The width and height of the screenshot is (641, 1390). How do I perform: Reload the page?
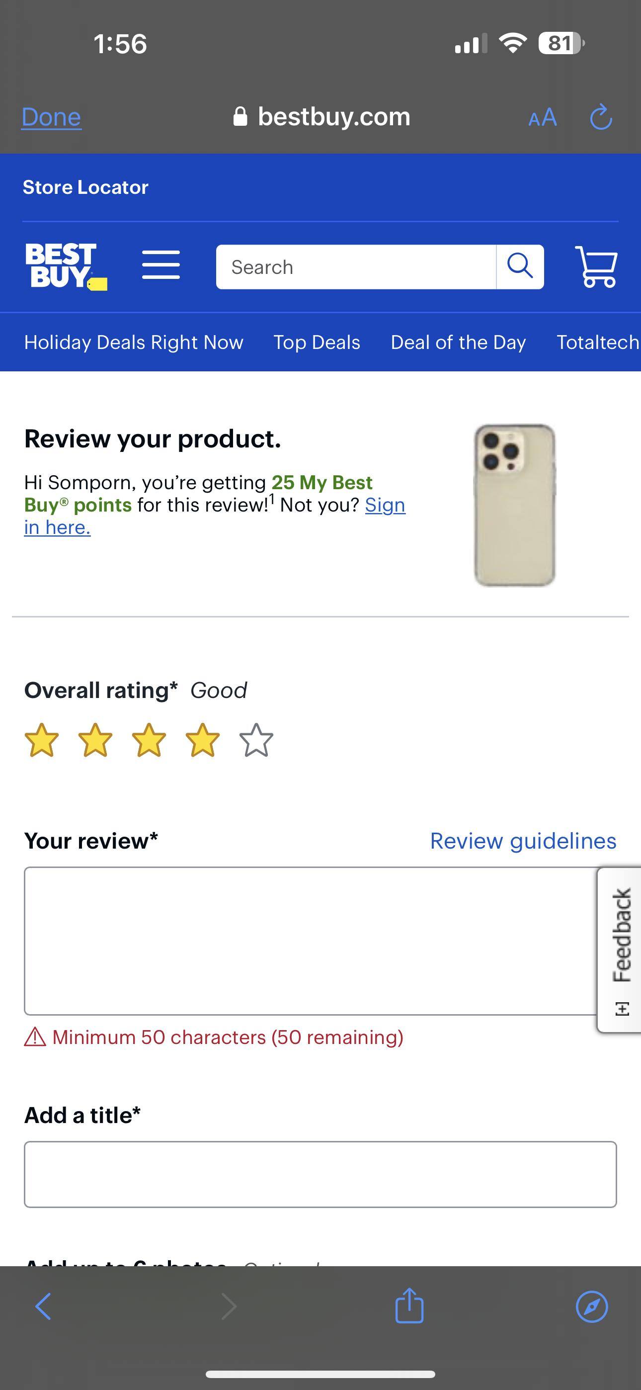point(601,117)
